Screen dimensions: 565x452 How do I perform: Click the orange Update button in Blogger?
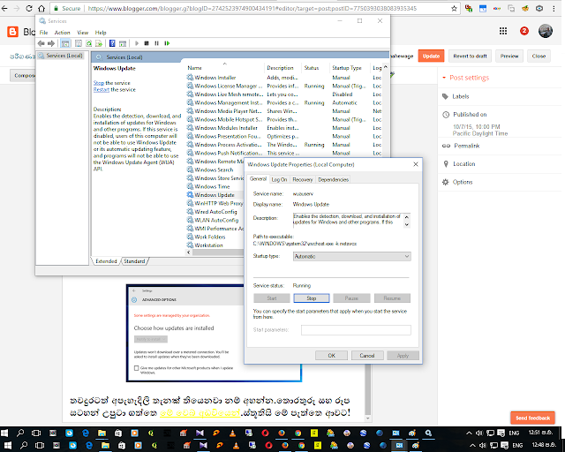pos(431,56)
